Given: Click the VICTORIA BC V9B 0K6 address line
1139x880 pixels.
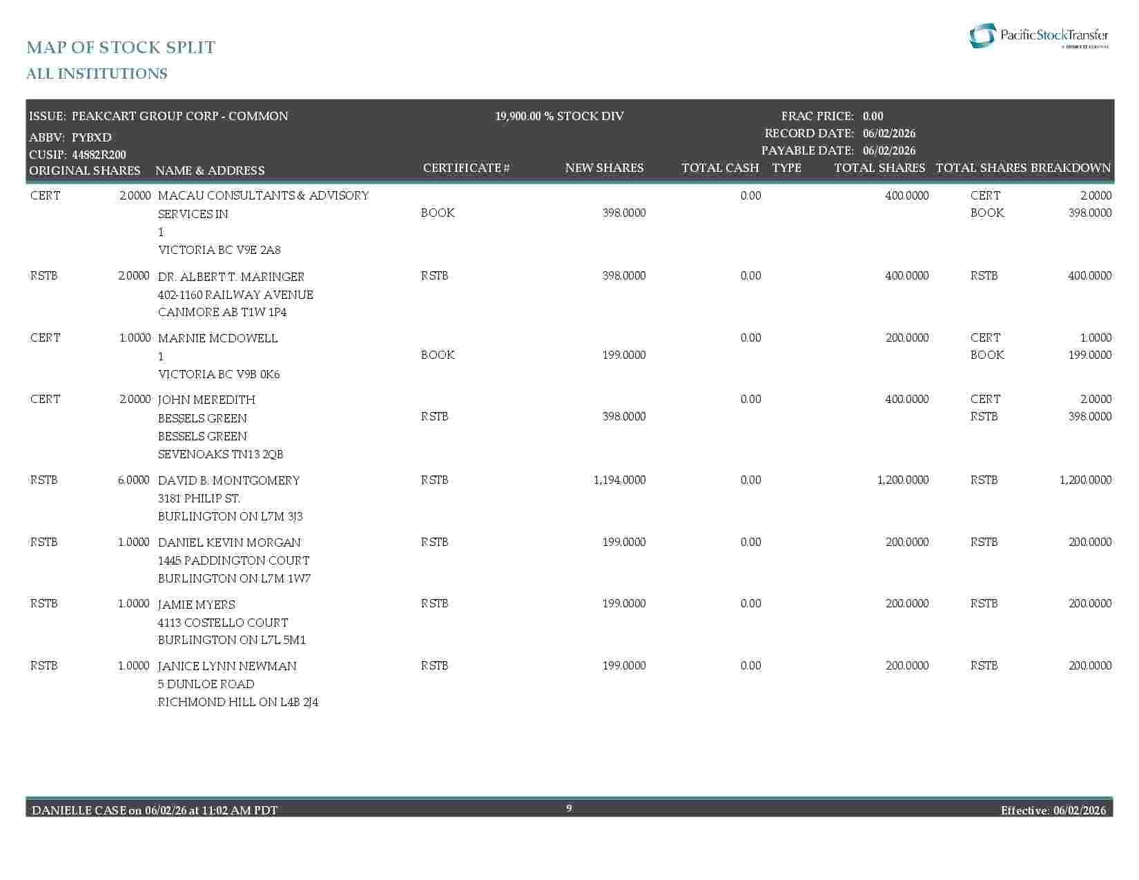Looking at the screenshot, I should point(219,374).
